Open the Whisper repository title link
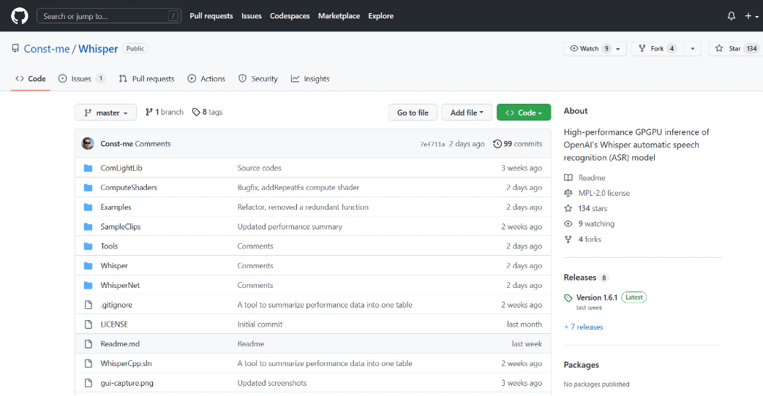763x396 pixels. 98,49
